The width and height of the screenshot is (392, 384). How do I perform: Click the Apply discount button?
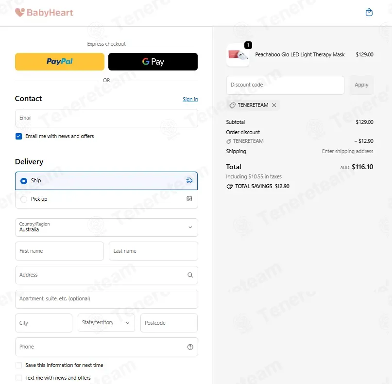click(x=361, y=85)
